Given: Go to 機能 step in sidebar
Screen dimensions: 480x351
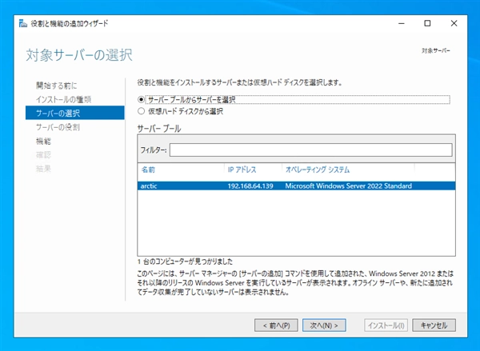Looking at the screenshot, I should click(x=43, y=141).
